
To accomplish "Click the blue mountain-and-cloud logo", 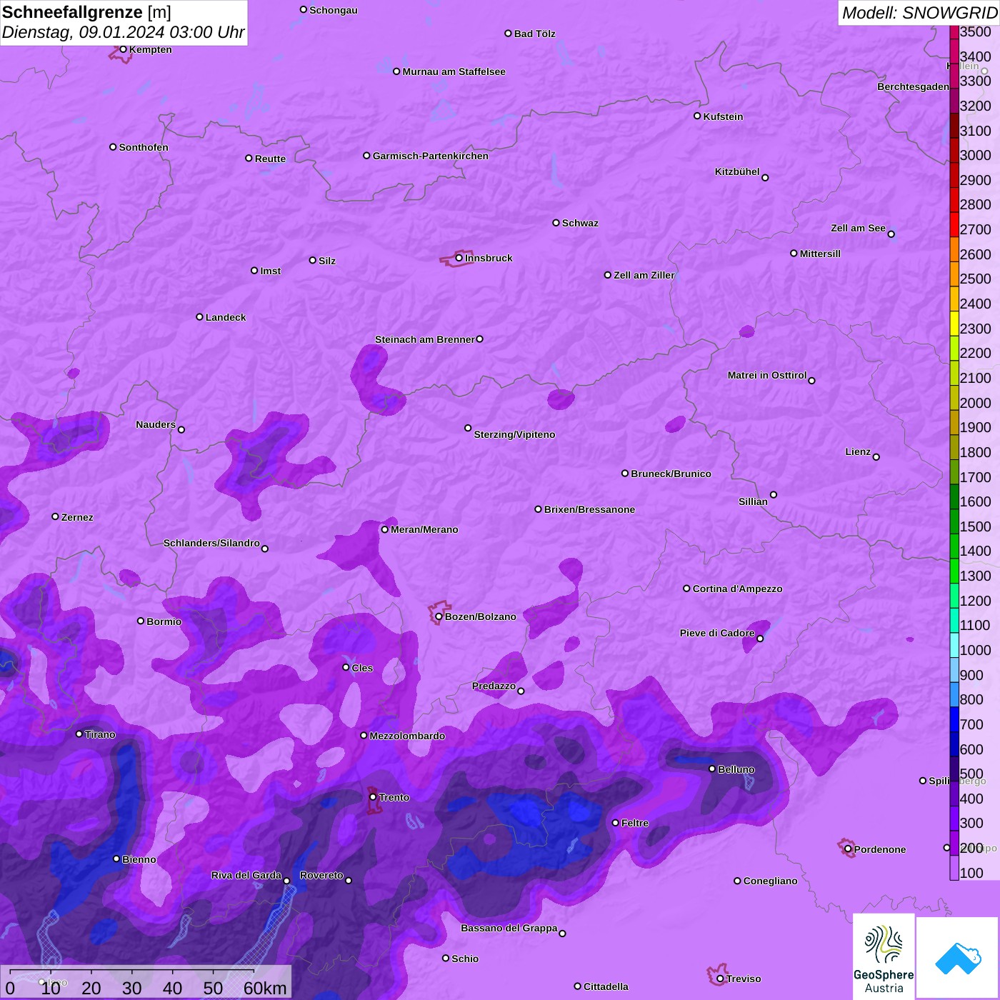I will (x=957, y=958).
